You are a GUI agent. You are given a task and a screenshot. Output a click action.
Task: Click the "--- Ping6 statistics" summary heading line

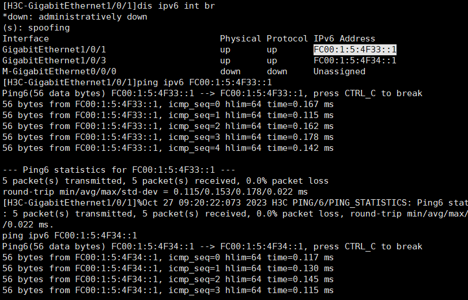tap(119, 170)
